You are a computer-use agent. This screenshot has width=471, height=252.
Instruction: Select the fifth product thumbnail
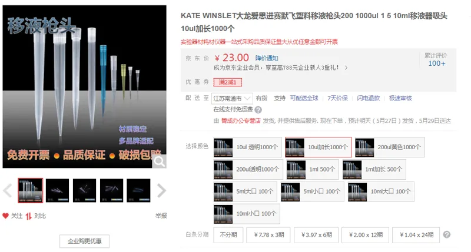138,190
